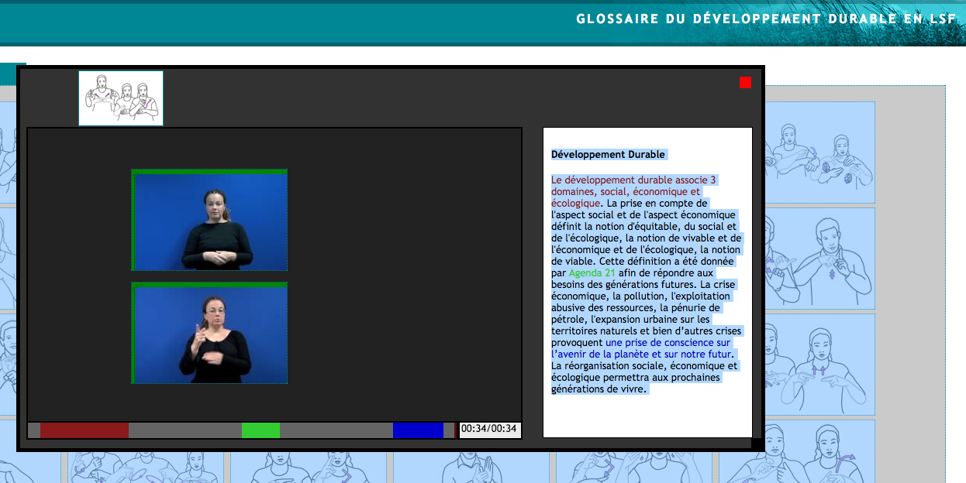Click the gray timeline segment between red and green
Viewport: 966px width, 483px height.
tap(185, 430)
